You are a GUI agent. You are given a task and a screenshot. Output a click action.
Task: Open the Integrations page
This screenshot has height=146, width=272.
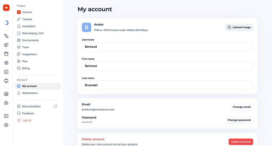tap(29, 54)
